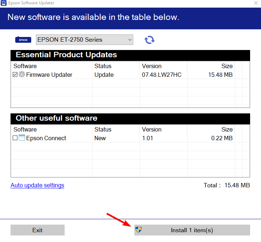Enable the Epson Connect checkbox
Image resolution: width=261 pixels, height=242 pixels.
click(x=15, y=138)
